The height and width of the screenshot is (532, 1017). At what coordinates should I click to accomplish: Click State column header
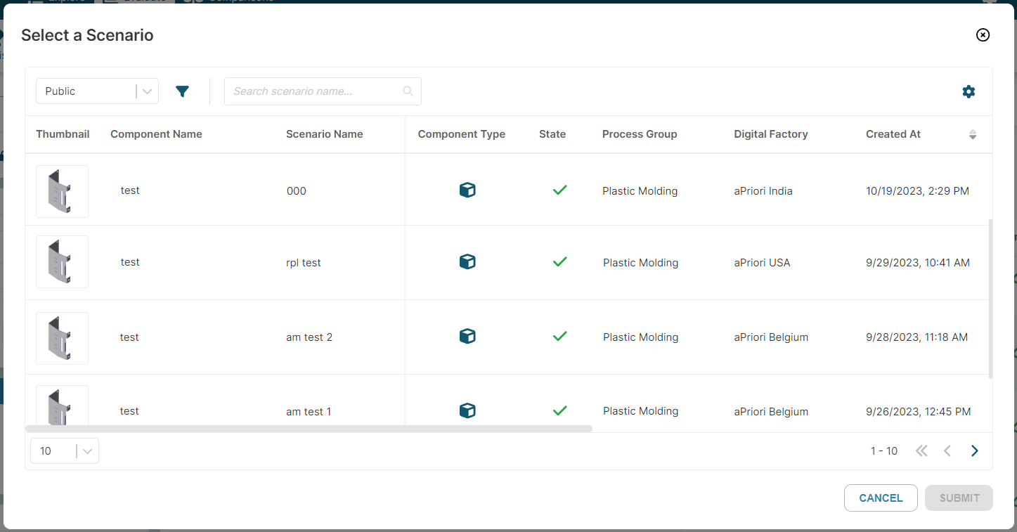[552, 134]
